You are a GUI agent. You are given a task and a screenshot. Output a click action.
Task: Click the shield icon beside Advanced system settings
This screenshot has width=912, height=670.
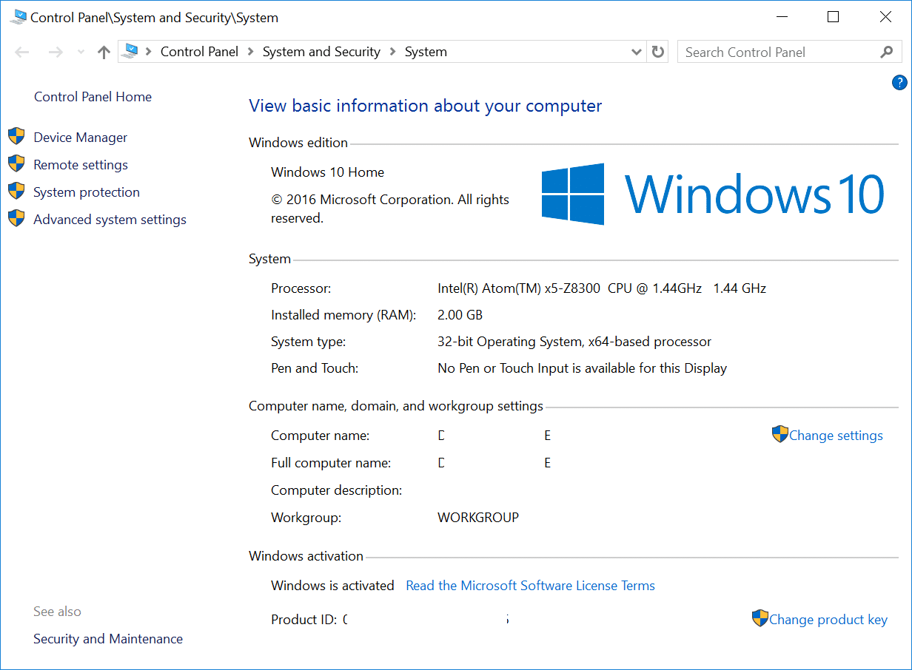point(16,219)
